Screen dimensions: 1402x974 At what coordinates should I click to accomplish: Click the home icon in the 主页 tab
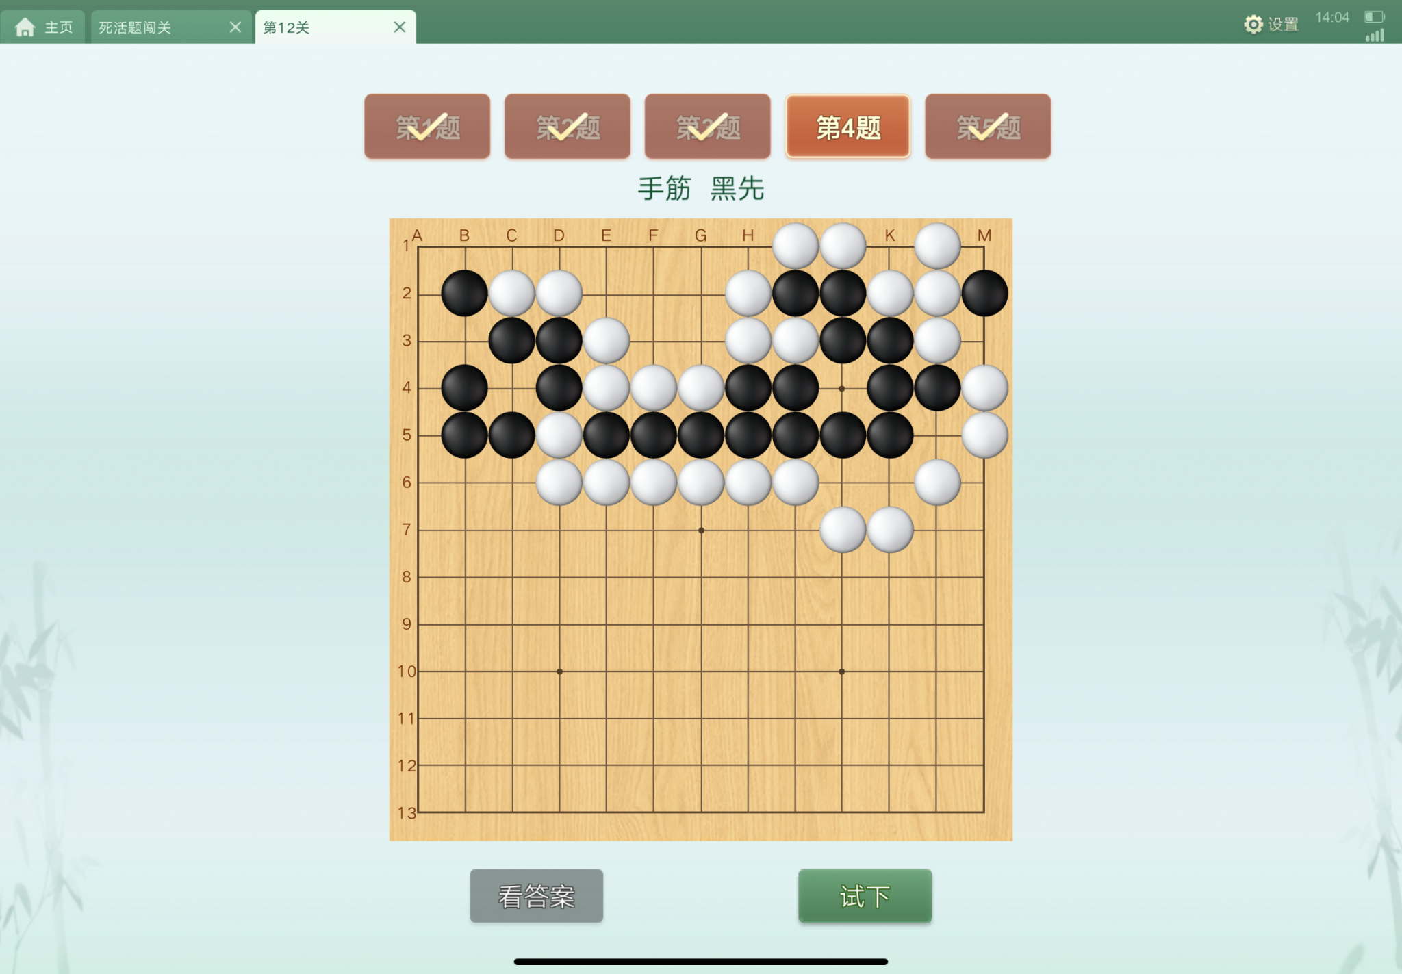click(x=25, y=27)
